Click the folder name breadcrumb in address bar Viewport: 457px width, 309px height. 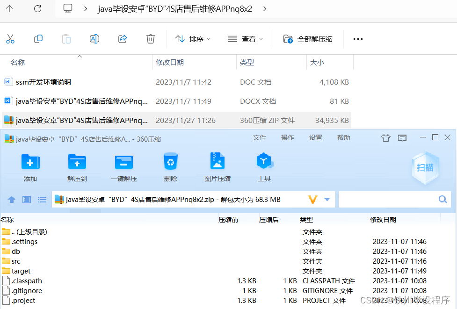coord(175,9)
